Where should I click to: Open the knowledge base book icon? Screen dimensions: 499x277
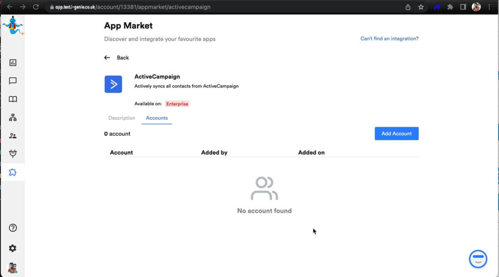tap(13, 99)
